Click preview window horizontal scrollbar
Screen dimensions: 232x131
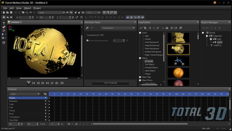coord(44,78)
